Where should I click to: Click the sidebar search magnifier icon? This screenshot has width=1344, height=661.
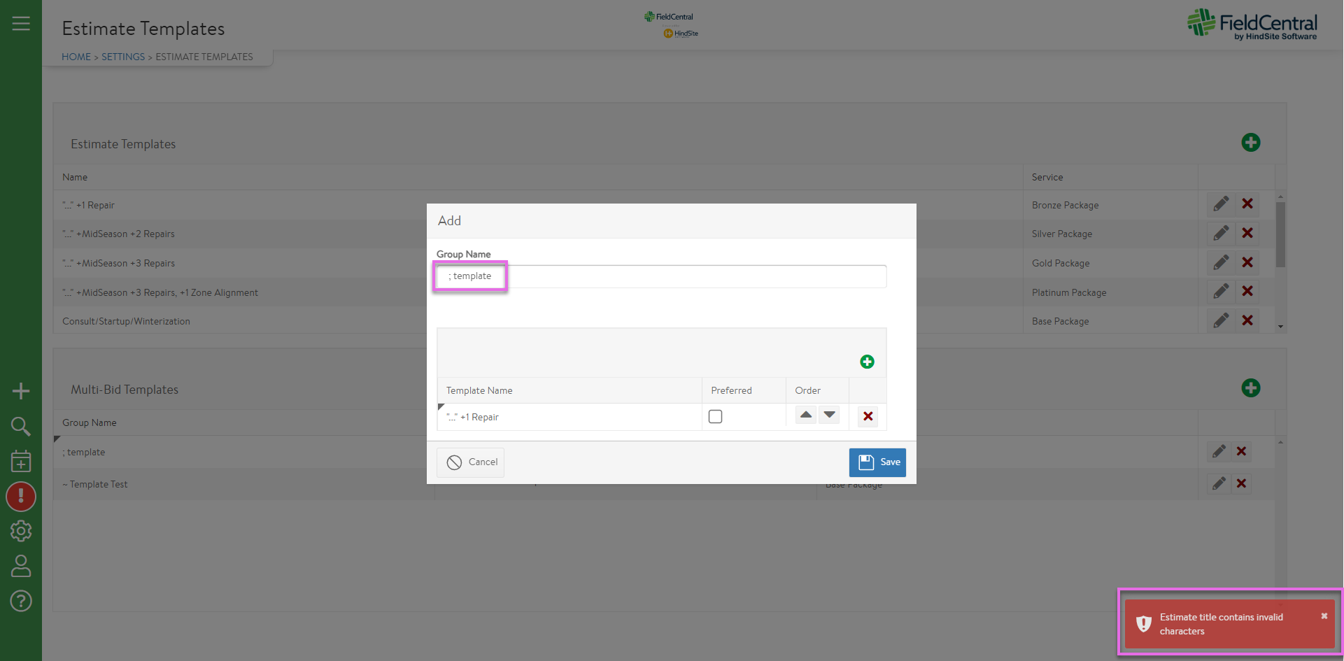click(21, 426)
